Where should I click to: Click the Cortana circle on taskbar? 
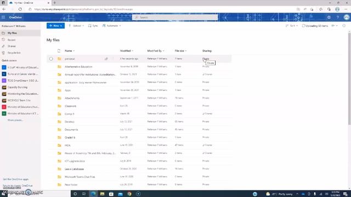click(75, 194)
